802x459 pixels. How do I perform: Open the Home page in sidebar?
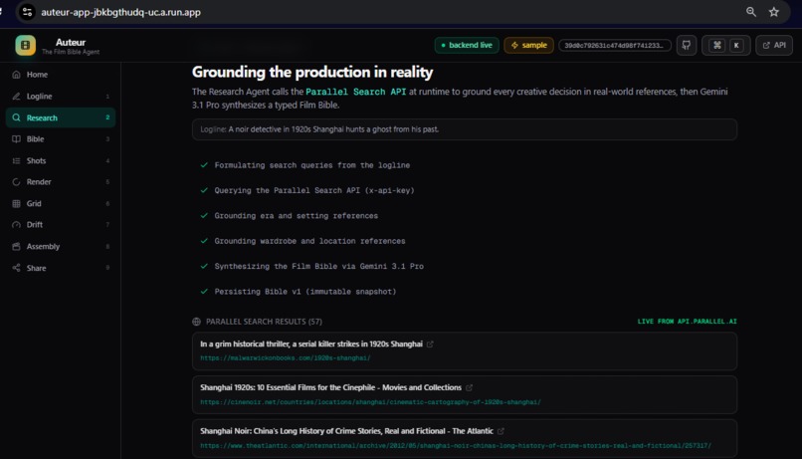click(x=61, y=75)
